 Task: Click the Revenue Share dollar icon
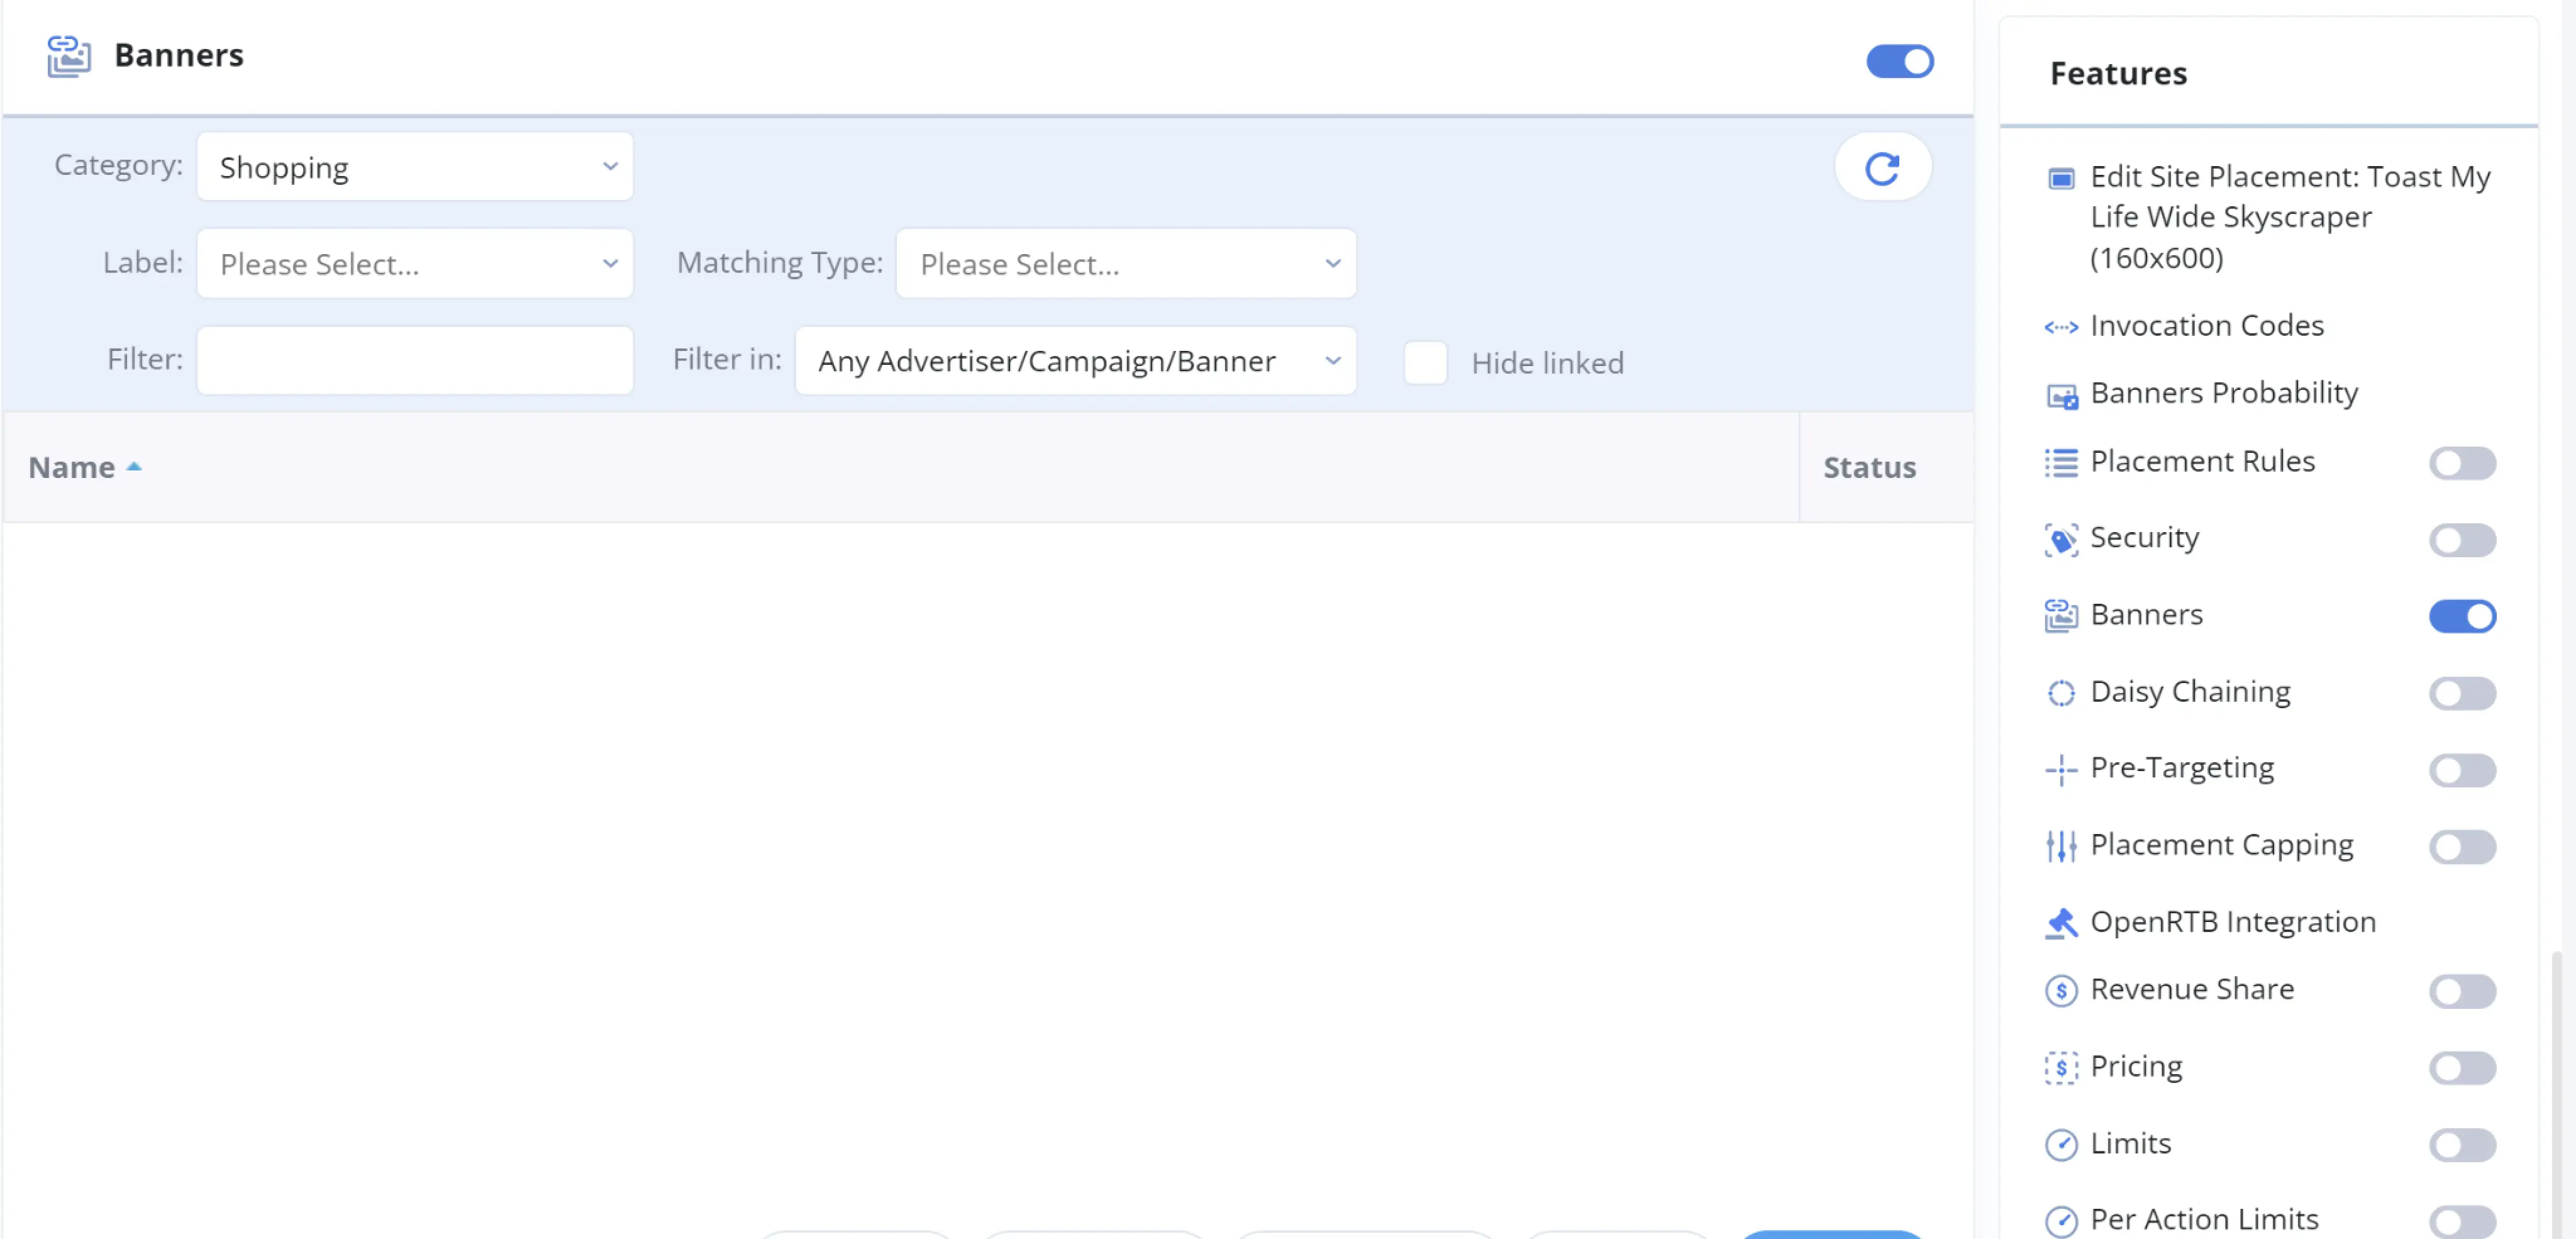click(x=2061, y=991)
